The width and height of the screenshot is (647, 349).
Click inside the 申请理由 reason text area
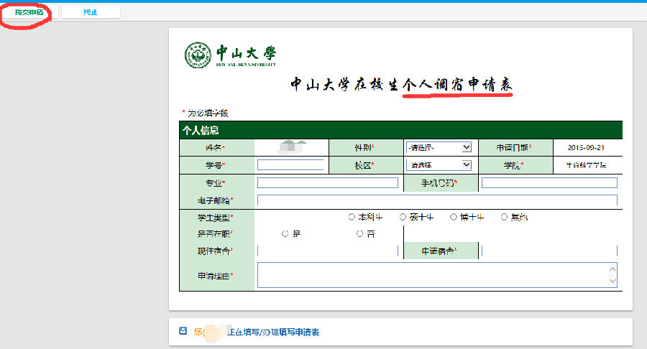tap(431, 275)
